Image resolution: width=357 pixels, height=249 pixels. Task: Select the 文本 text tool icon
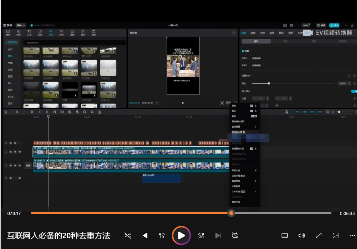coord(29,32)
